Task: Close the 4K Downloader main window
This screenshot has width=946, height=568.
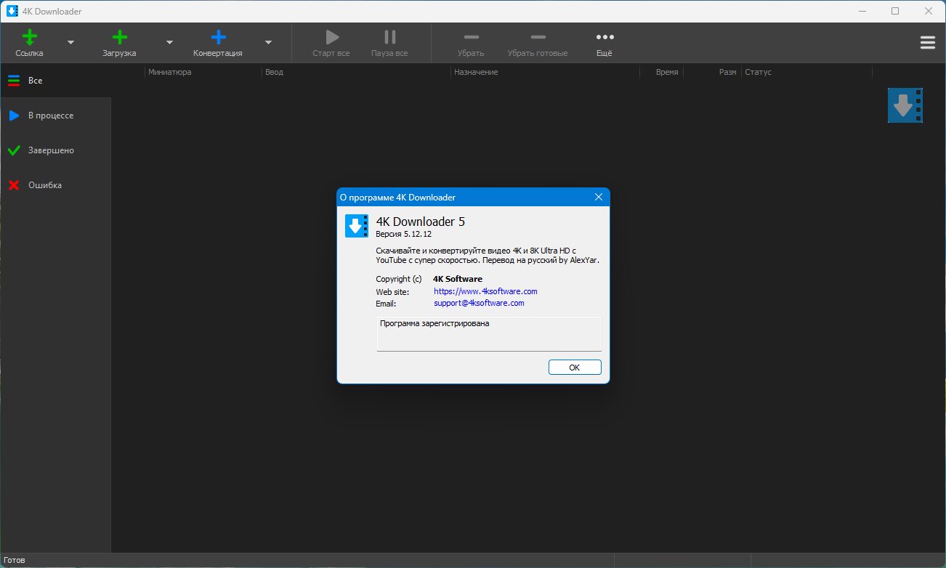Action: [929, 11]
